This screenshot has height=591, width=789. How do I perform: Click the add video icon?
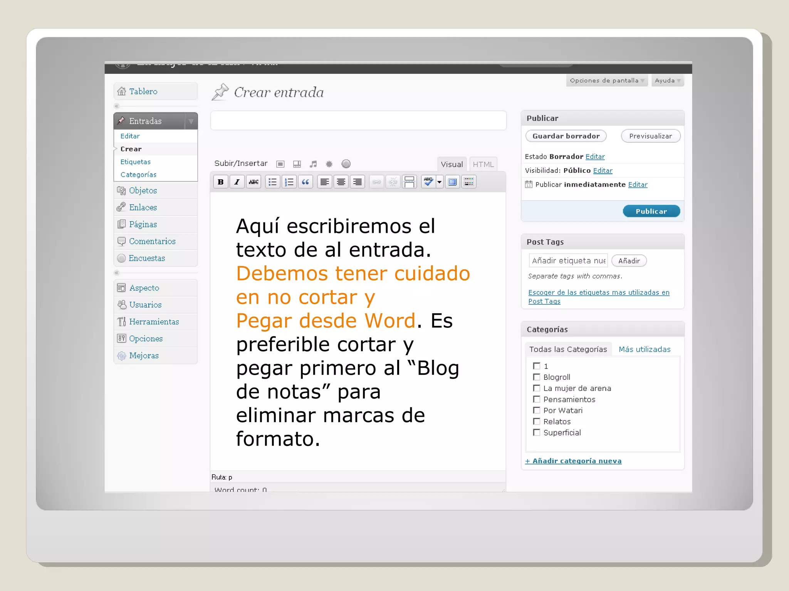tap(297, 164)
